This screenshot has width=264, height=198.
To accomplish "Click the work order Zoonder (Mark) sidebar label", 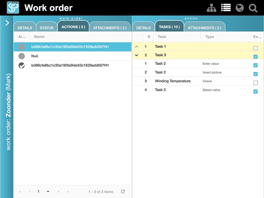I will 8,112.
